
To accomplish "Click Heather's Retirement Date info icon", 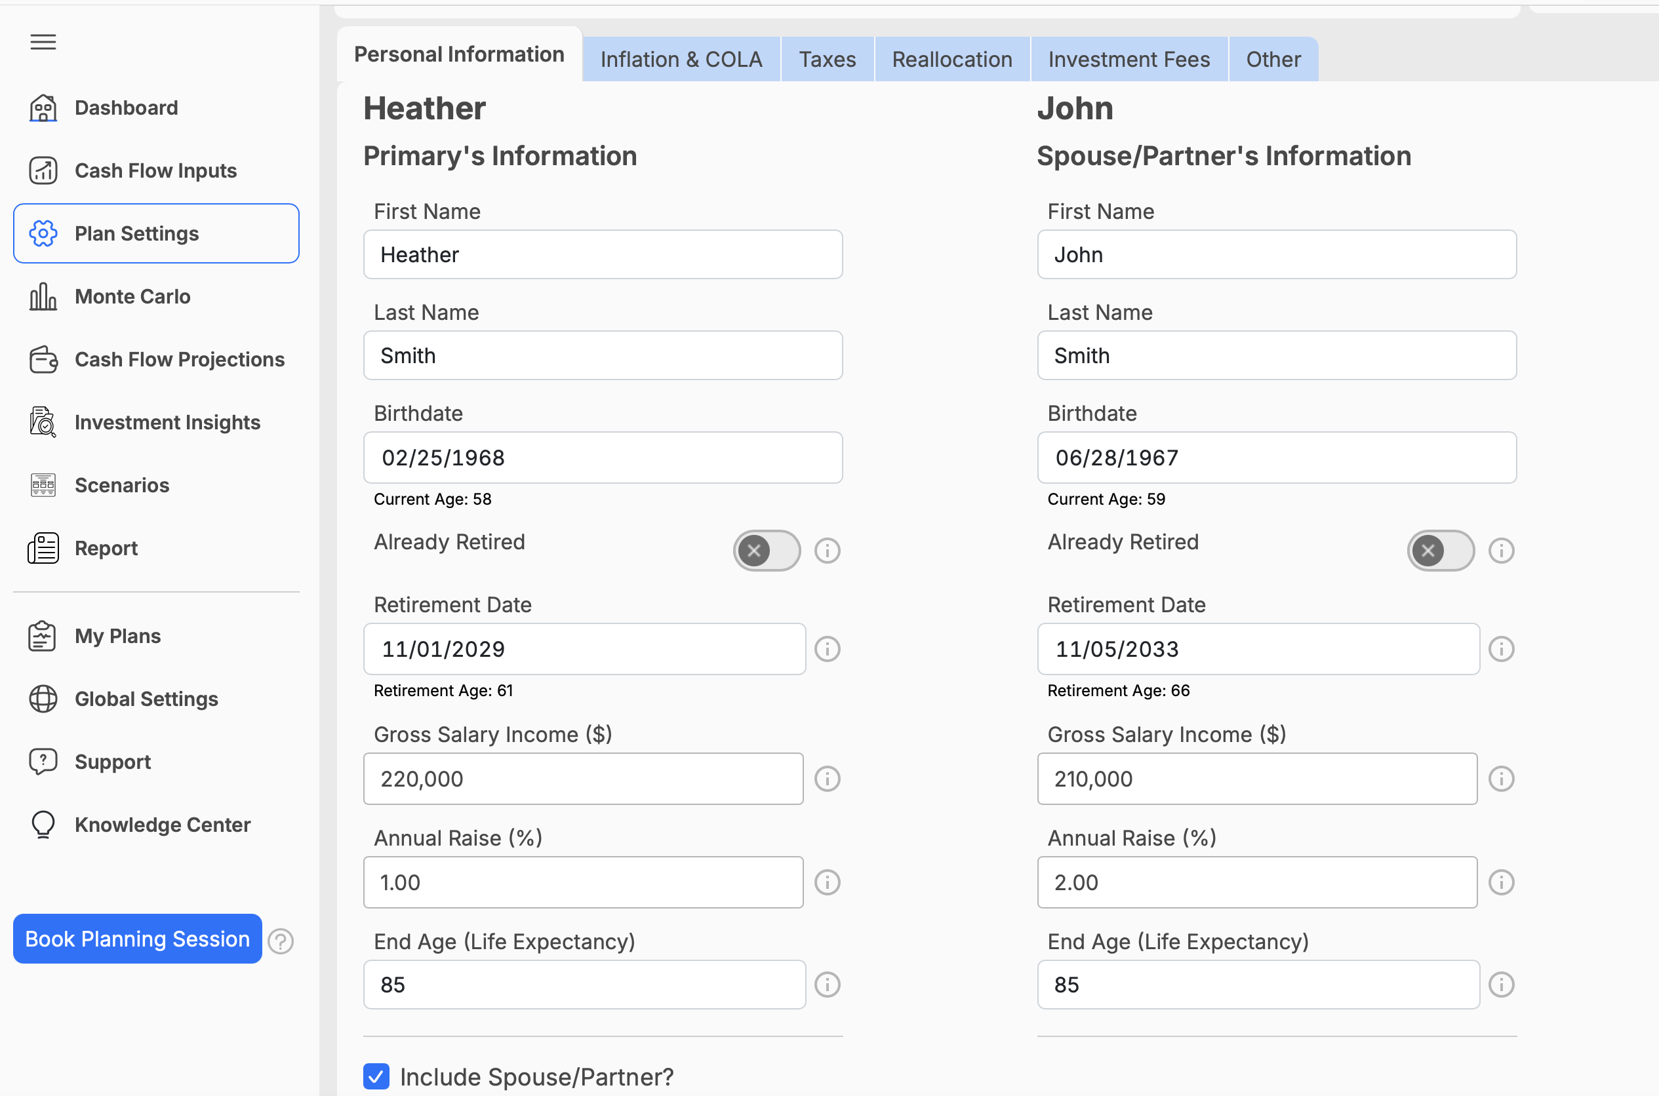I will point(827,650).
